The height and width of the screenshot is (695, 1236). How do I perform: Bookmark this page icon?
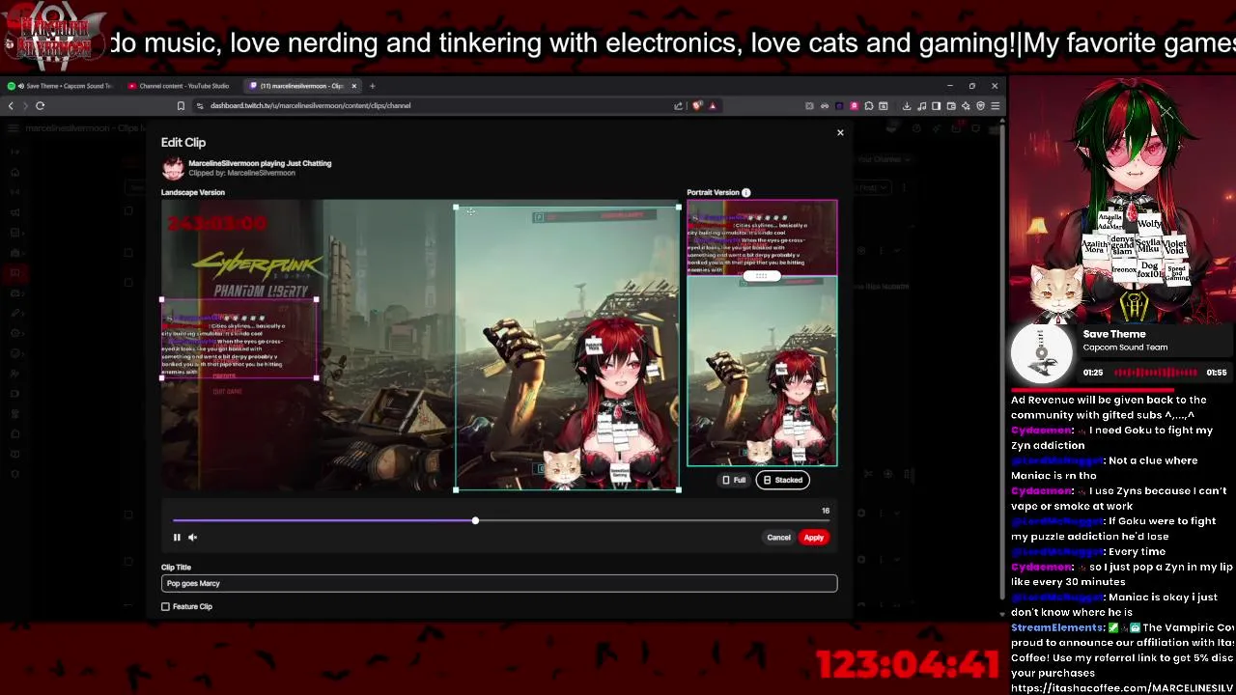[181, 105]
